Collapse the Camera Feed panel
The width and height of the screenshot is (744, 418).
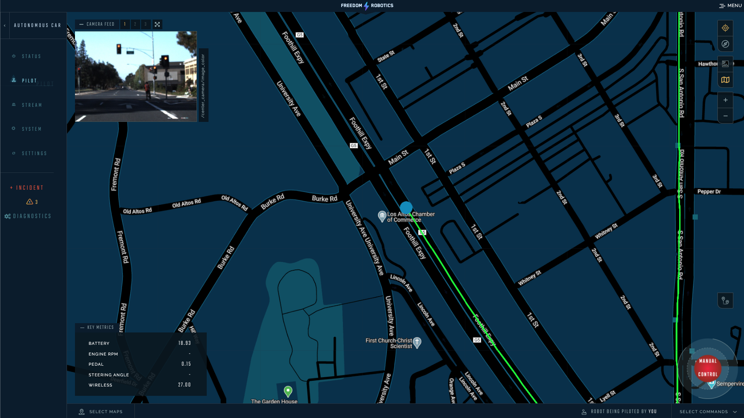(x=82, y=24)
